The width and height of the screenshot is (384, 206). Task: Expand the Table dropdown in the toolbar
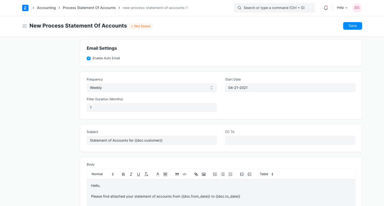pos(266,174)
